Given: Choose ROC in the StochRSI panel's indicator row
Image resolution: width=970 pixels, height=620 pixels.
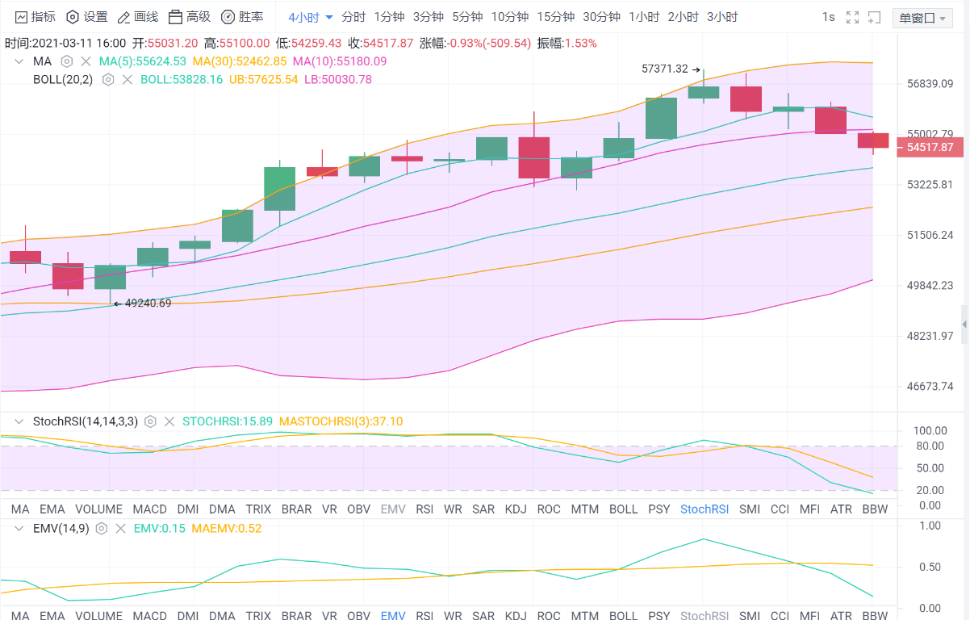Looking at the screenshot, I should click(x=549, y=509).
